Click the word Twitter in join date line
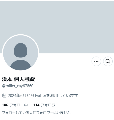114x120 pixels. (x=40, y=95)
